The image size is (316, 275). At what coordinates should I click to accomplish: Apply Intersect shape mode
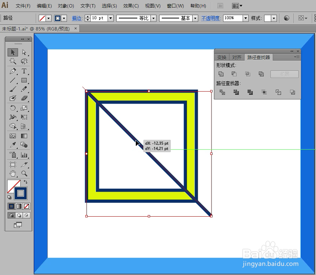(x=248, y=74)
